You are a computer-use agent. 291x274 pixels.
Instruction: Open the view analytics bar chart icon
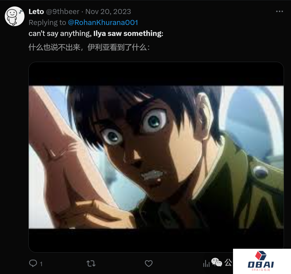pyautogui.click(x=206, y=263)
